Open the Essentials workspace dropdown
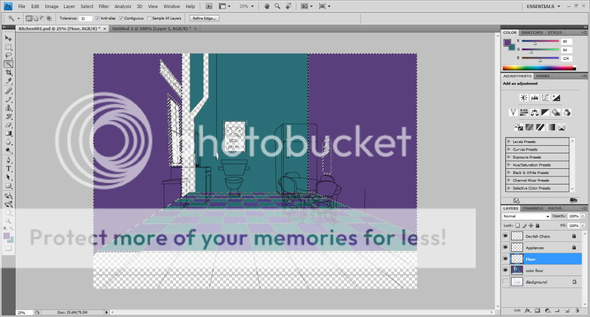This screenshot has width=590, height=317. 543,6
